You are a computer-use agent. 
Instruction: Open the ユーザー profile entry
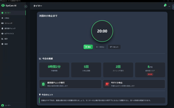8,105
